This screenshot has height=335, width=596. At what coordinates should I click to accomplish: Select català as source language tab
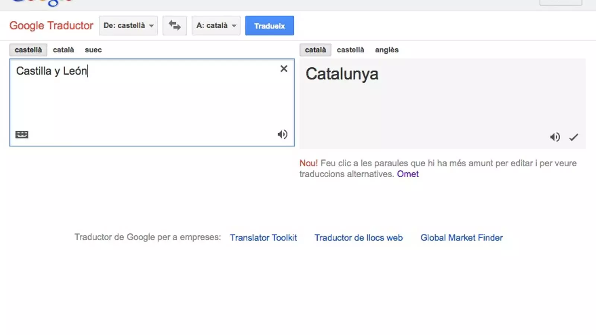pos(63,50)
